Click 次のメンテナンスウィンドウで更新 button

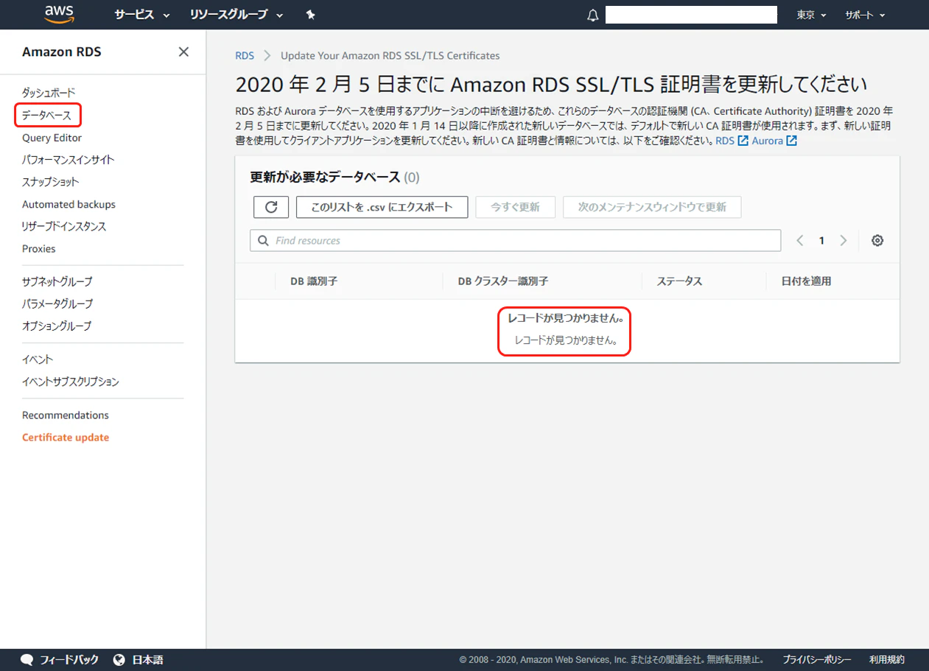[652, 207]
